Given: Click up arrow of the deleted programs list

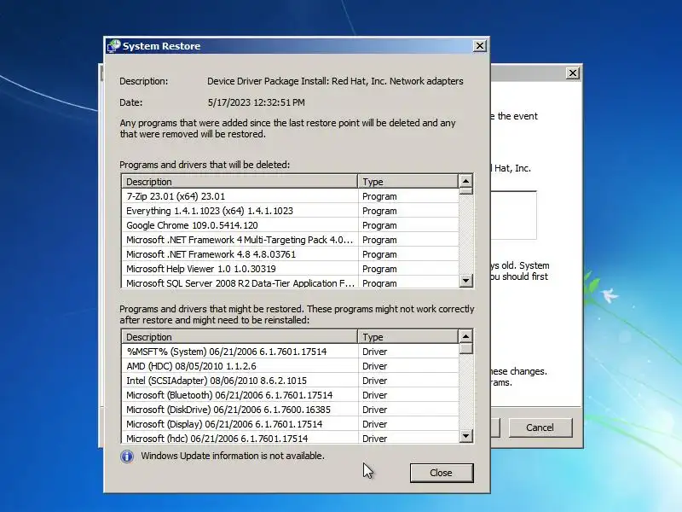Looking at the screenshot, I should click(x=465, y=181).
